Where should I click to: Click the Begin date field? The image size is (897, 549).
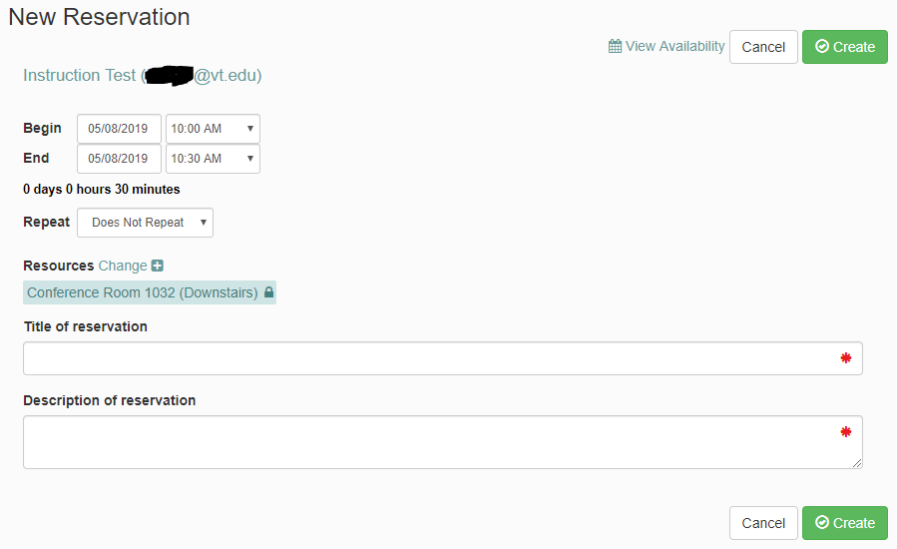coord(119,129)
